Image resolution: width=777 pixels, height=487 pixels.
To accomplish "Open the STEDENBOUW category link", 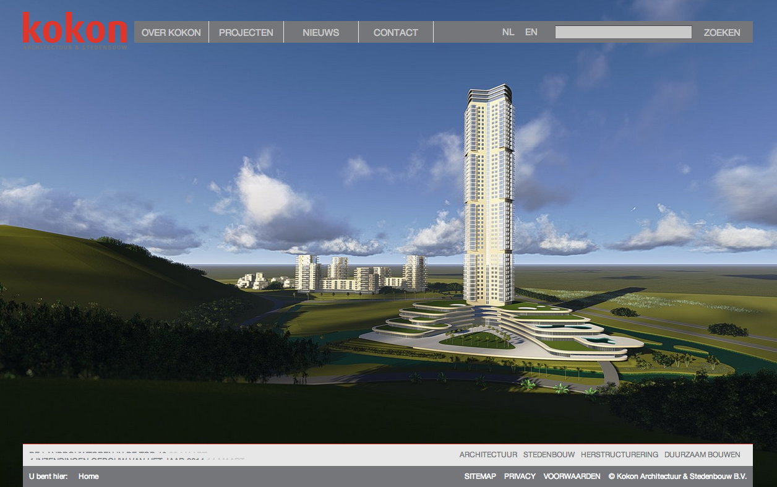I will point(549,455).
